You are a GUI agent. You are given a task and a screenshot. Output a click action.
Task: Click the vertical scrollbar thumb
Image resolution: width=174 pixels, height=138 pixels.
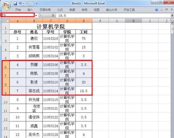coord(173,29)
